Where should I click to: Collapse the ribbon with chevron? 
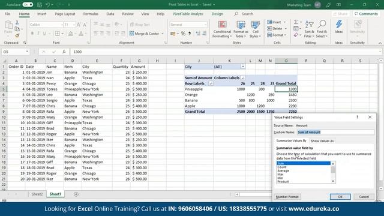pos(380,43)
